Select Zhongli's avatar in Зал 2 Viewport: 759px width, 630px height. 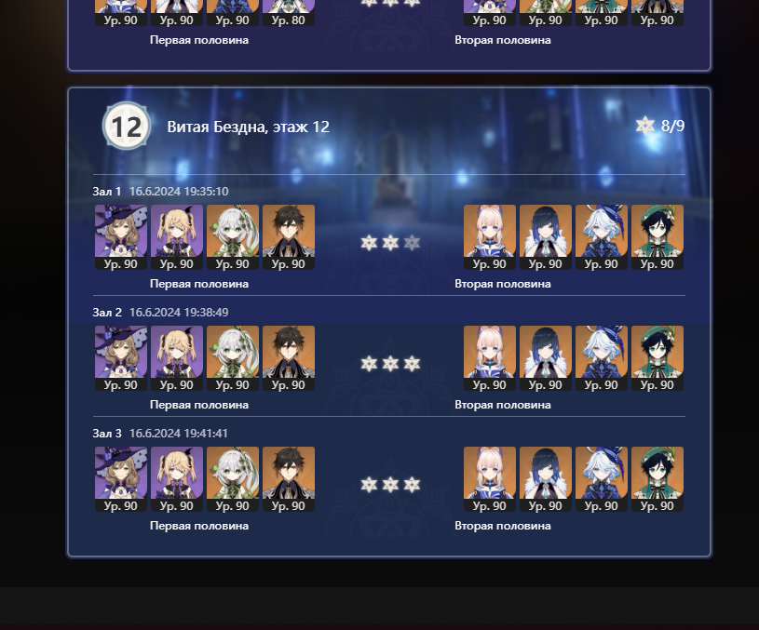coord(289,358)
